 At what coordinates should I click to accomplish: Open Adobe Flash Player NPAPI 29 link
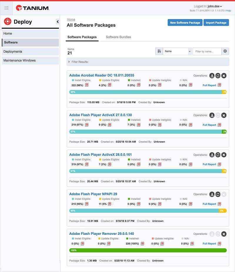click(x=93, y=194)
